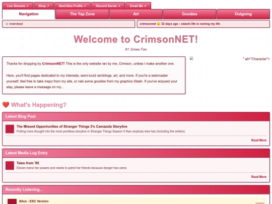
Task: Click the Latest Blog Post header
Action: coord(136,116)
